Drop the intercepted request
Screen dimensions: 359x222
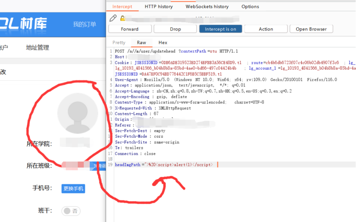[x=176, y=29]
